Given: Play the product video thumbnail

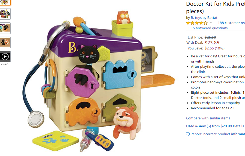Looking at the screenshot, I should 5,57.
